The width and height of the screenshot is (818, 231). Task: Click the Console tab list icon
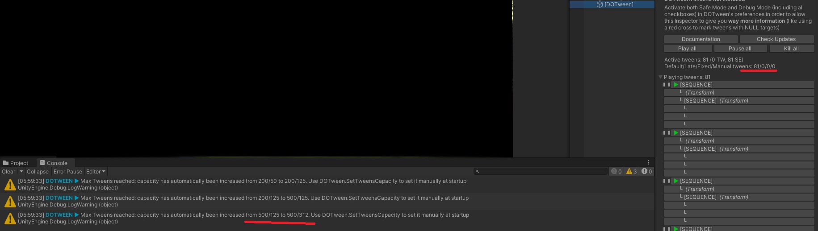(42, 163)
